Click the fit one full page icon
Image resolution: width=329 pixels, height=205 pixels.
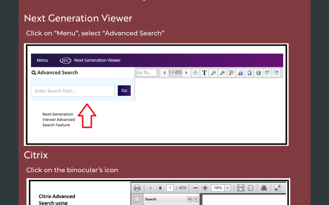click(250, 188)
